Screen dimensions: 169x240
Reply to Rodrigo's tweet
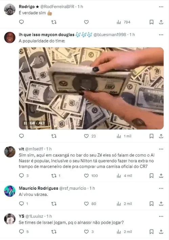point(21,22)
